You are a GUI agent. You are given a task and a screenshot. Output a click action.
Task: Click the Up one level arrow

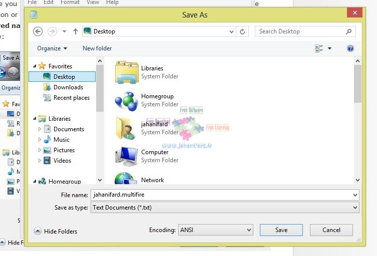(x=76, y=31)
